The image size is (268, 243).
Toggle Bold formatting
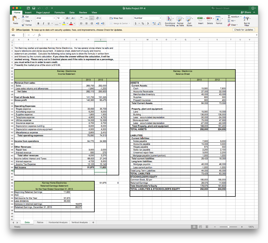[38, 23]
